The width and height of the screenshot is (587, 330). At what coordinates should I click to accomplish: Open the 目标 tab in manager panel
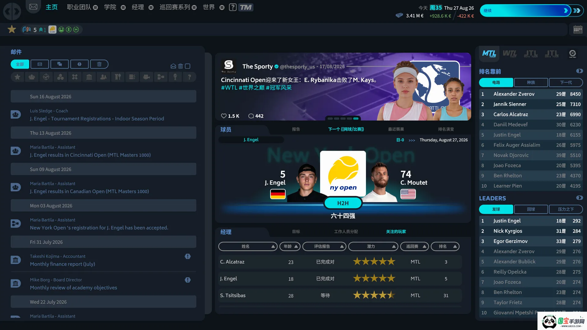(296, 232)
